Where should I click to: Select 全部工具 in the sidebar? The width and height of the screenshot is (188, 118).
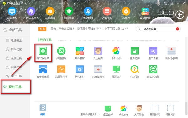15,30
